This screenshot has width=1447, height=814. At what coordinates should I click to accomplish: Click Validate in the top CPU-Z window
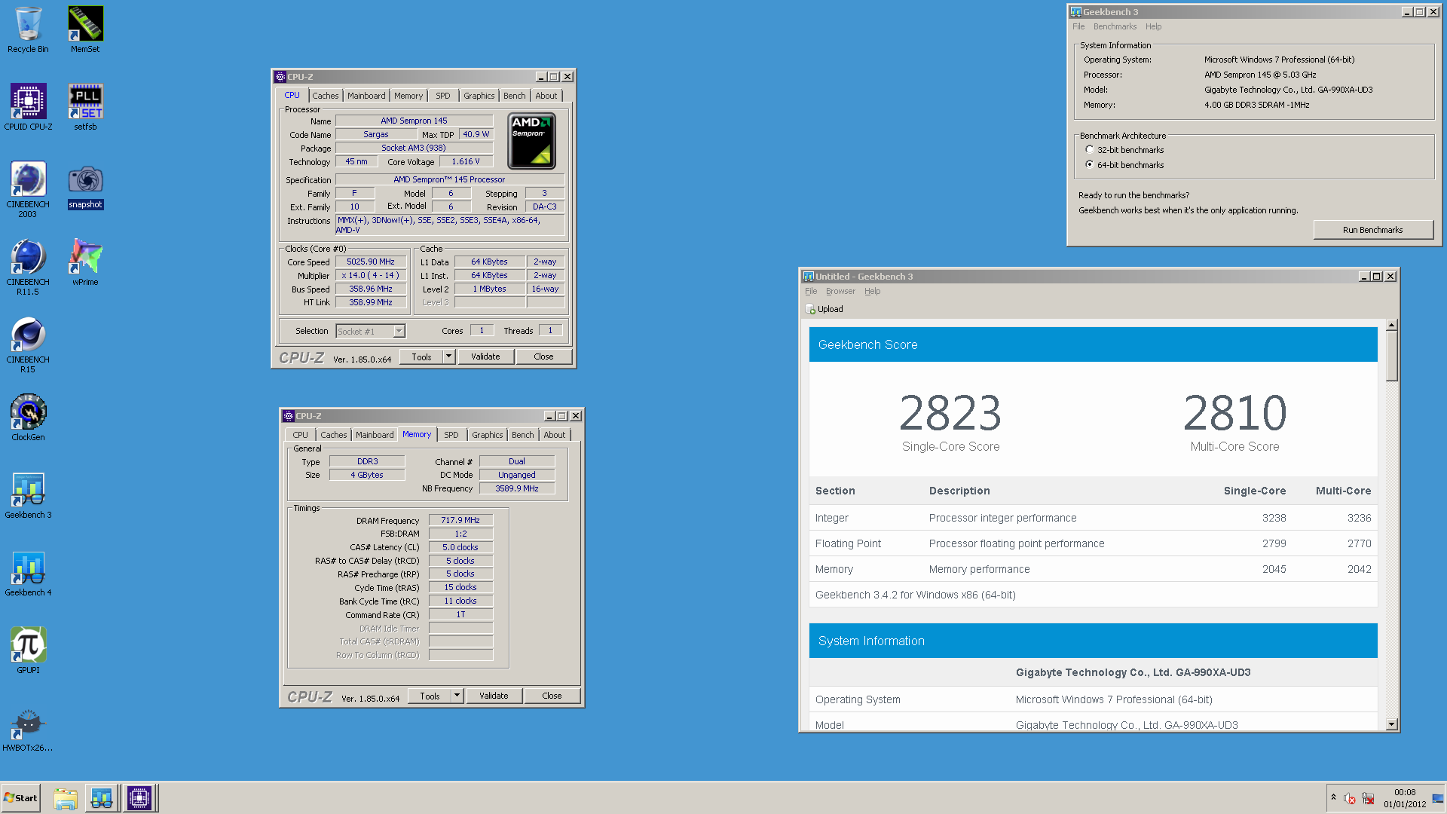[485, 357]
